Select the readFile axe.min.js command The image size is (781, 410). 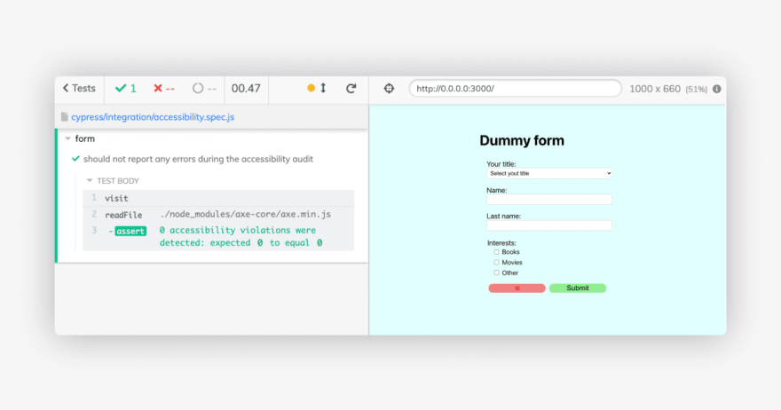click(x=218, y=215)
